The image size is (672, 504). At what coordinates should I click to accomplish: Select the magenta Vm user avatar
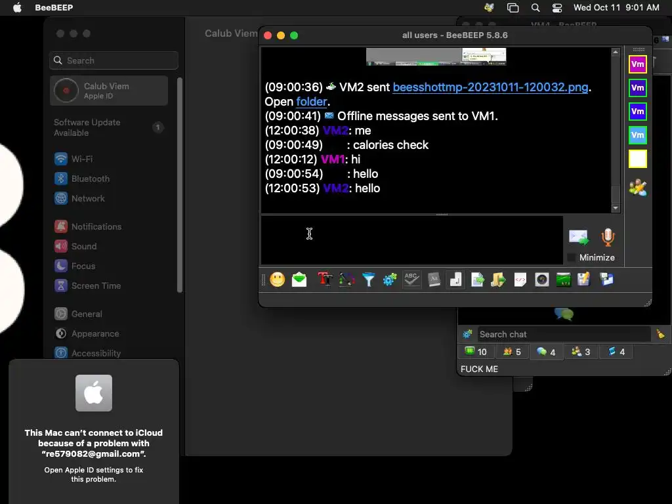(x=638, y=64)
